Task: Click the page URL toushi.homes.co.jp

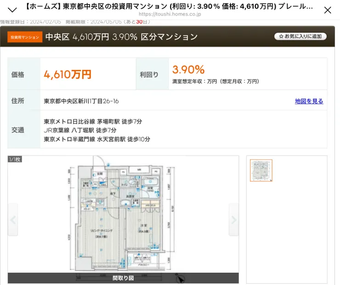Action: [x=170, y=14]
